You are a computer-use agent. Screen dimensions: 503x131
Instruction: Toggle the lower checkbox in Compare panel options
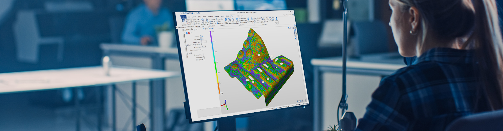[202, 50]
